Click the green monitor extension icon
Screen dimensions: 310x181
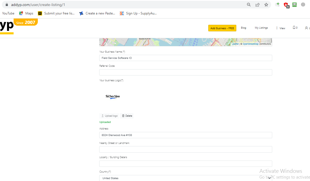[x=294, y=5]
